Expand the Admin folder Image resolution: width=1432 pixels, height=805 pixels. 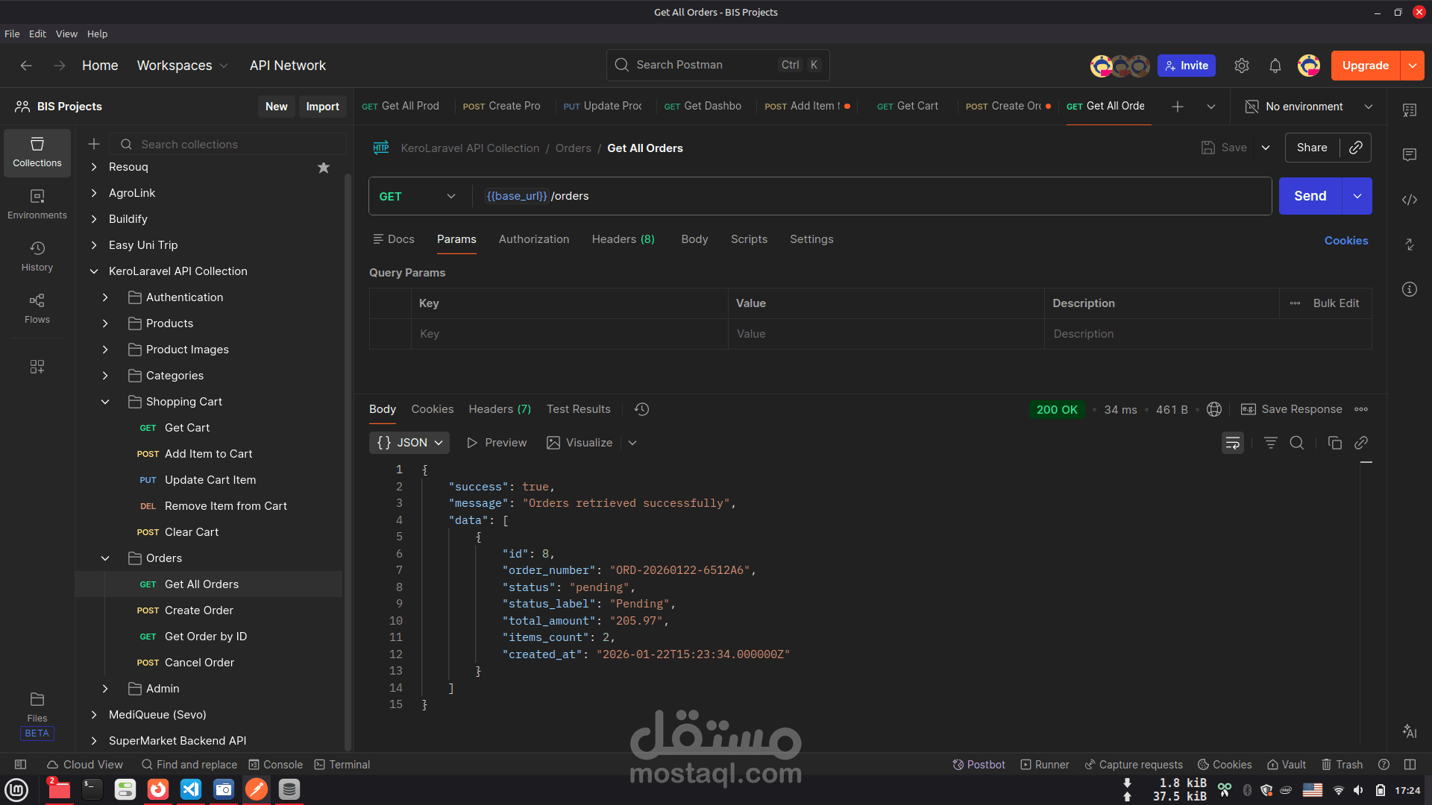(105, 689)
